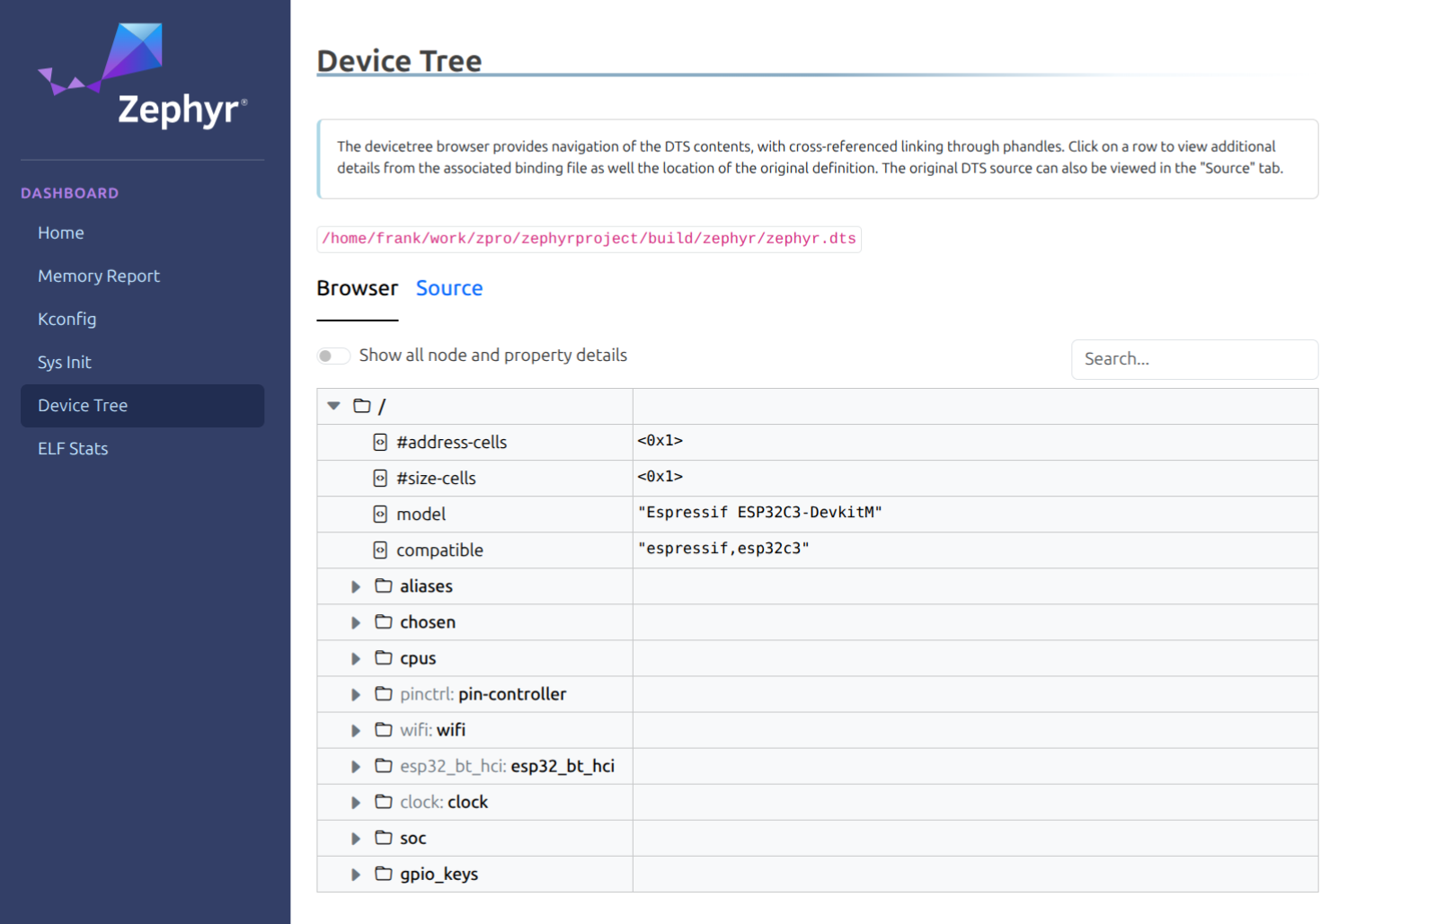1436x924 pixels.
Task: Collapse the root node tree
Action: (334, 406)
